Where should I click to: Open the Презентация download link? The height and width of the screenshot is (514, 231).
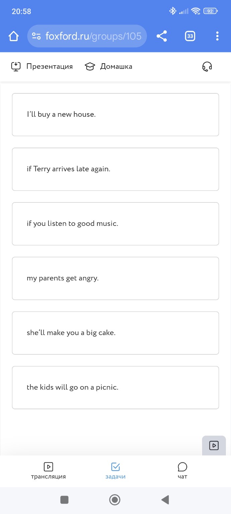coord(42,66)
